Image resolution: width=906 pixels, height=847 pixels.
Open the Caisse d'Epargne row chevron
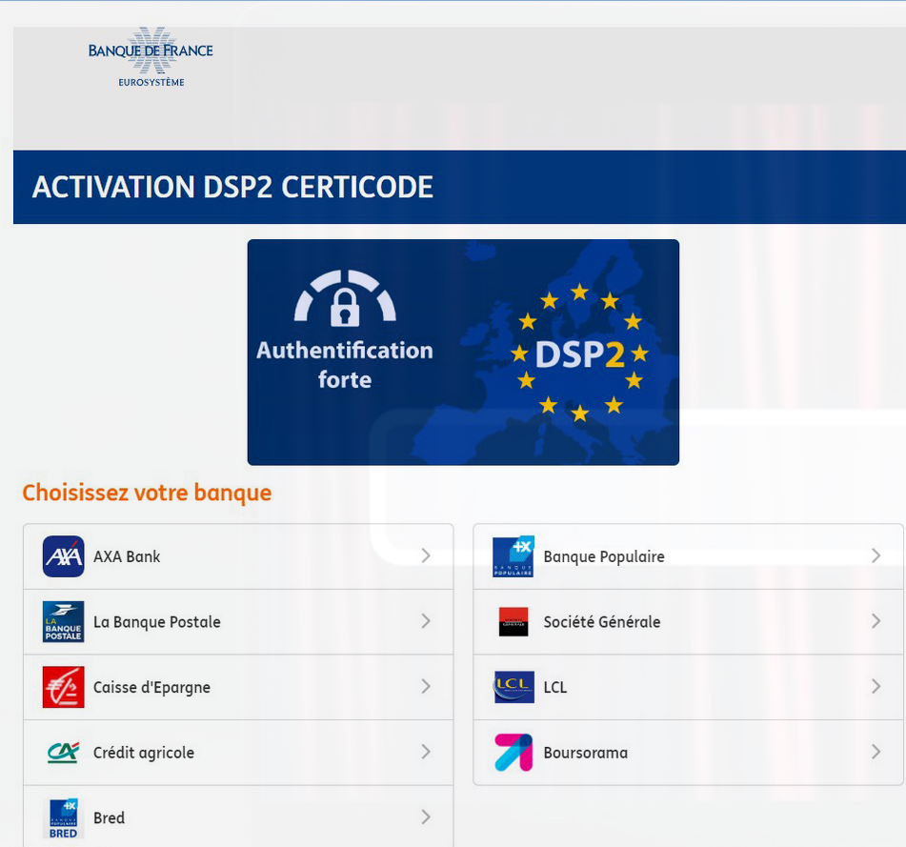pos(426,686)
